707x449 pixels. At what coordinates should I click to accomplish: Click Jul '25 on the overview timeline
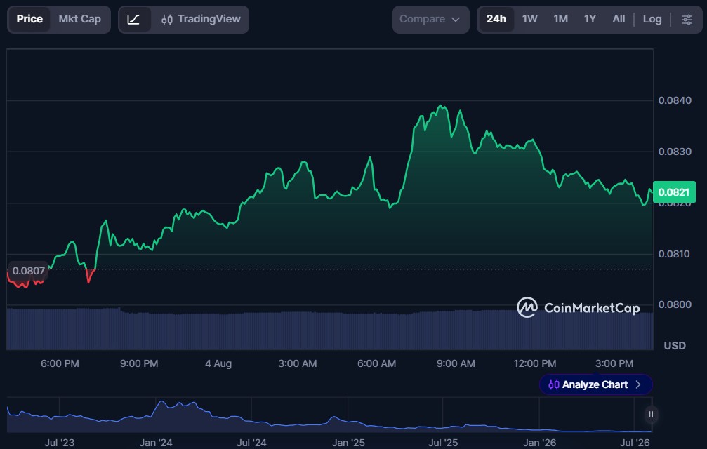tap(443, 443)
